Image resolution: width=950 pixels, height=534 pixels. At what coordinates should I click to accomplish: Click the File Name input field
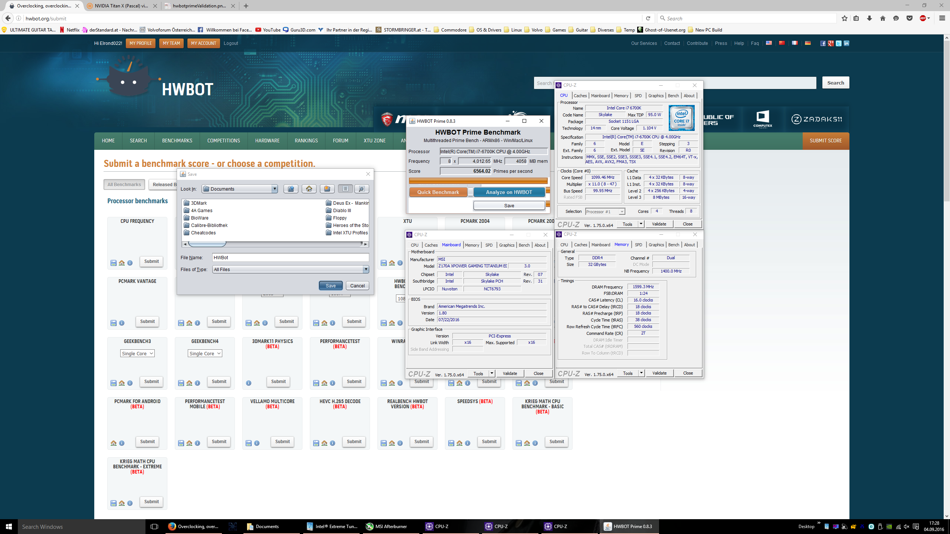click(x=291, y=257)
